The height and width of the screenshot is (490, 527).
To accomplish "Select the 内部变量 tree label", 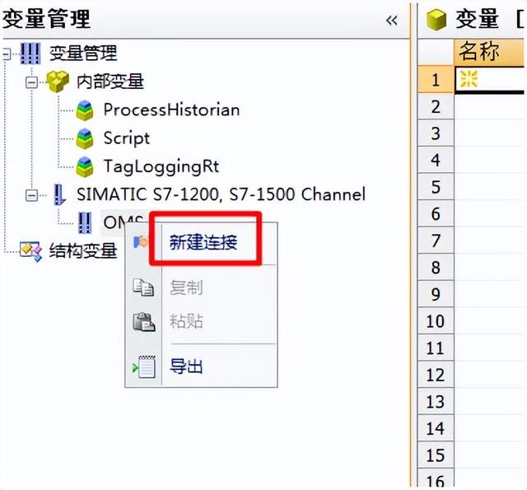I will coord(110,82).
